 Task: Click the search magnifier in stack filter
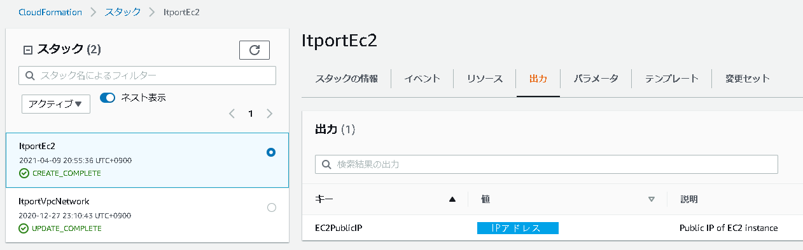[x=30, y=76]
